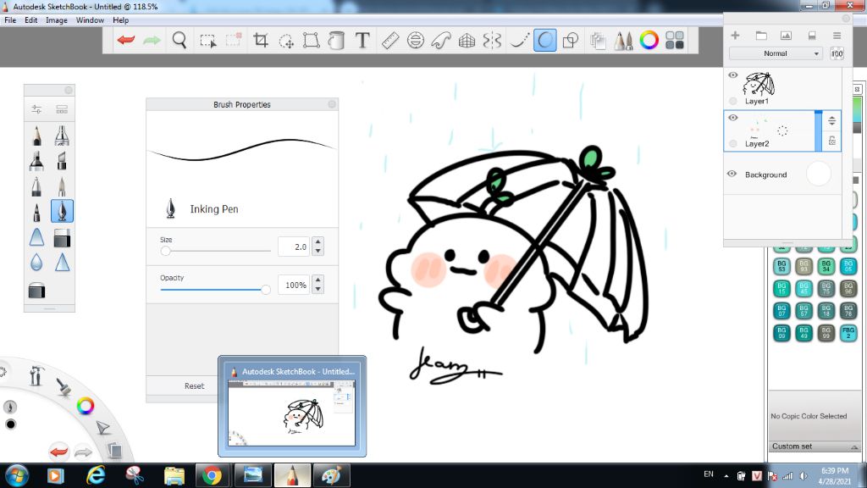Open the Normal blend mode dropdown
Viewport: 867px width, 488px height.
click(776, 53)
